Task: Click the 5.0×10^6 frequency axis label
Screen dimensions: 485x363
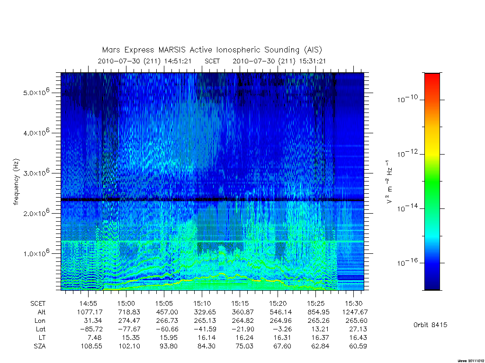Action: point(36,92)
